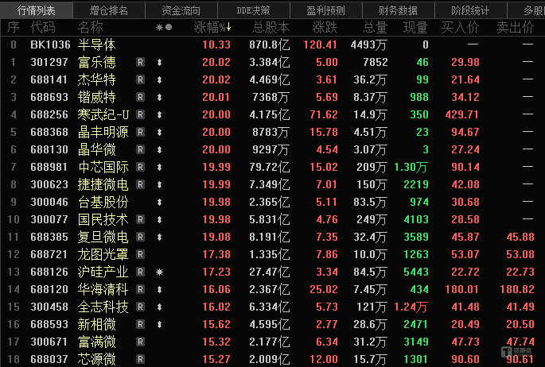Sort by 总股本 column header
Viewport: 545px width, 367px height.
click(271, 27)
